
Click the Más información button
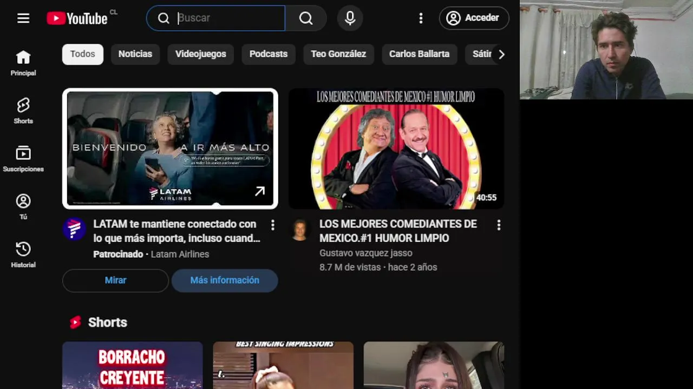225,280
